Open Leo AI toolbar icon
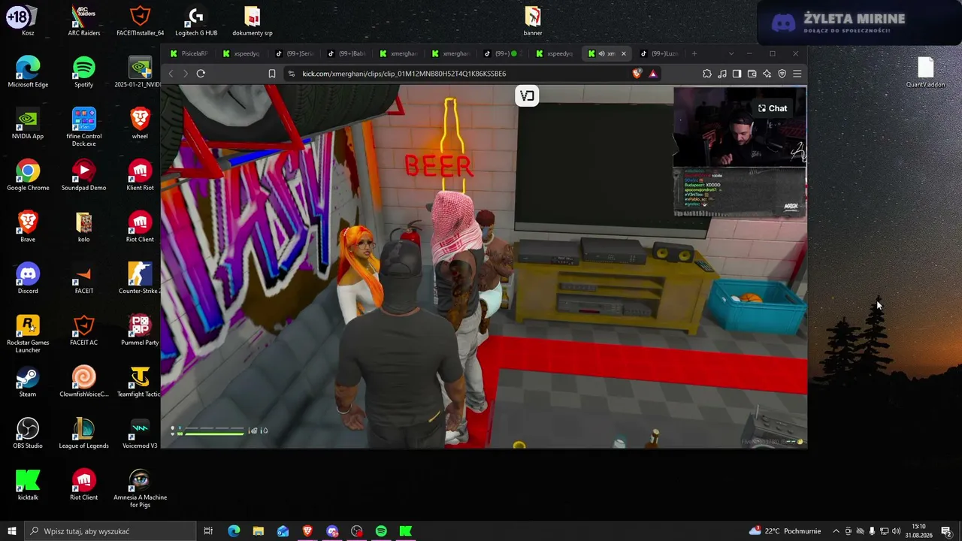Image resolution: width=962 pixels, height=541 pixels. click(x=767, y=74)
